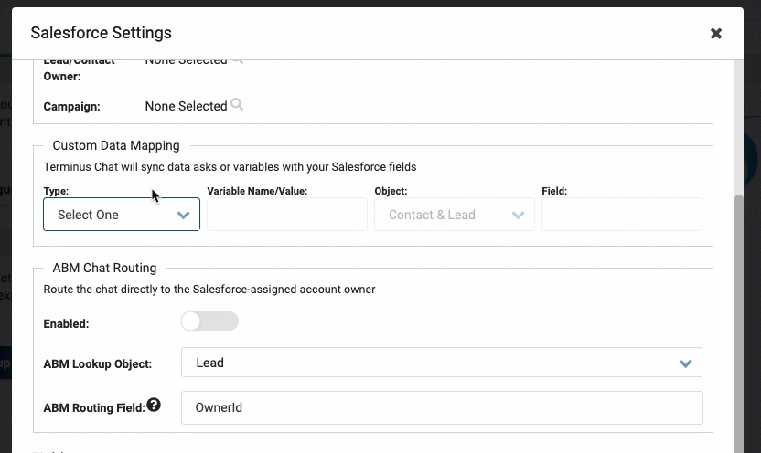
Task: Click the dialog's vertical scrollbar thumb
Action: tap(739, 322)
